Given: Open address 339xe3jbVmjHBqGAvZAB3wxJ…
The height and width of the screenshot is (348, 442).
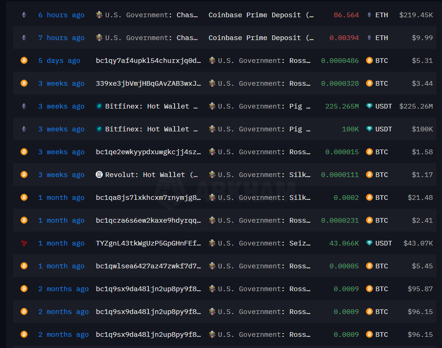Looking at the screenshot, I should click(x=148, y=83).
